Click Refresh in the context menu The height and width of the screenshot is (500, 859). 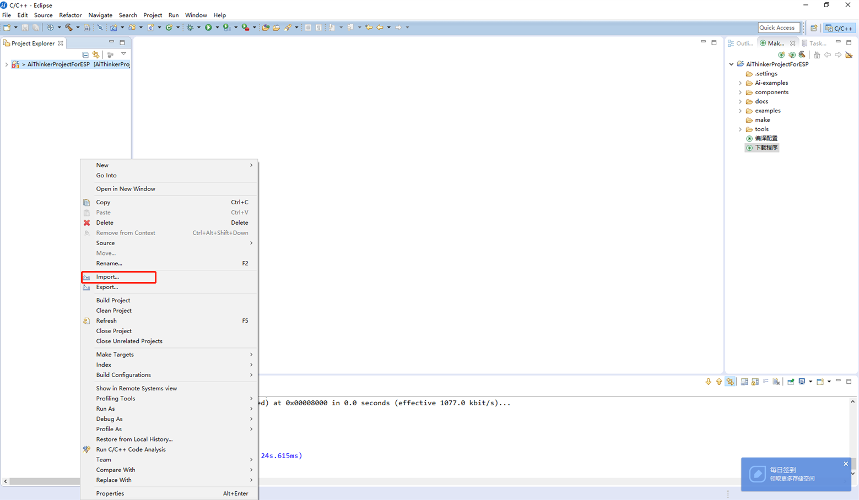click(x=170, y=320)
